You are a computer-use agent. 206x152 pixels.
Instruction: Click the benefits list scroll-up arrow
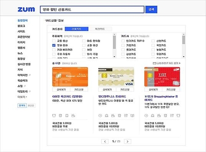pyautogui.click(x=114, y=34)
